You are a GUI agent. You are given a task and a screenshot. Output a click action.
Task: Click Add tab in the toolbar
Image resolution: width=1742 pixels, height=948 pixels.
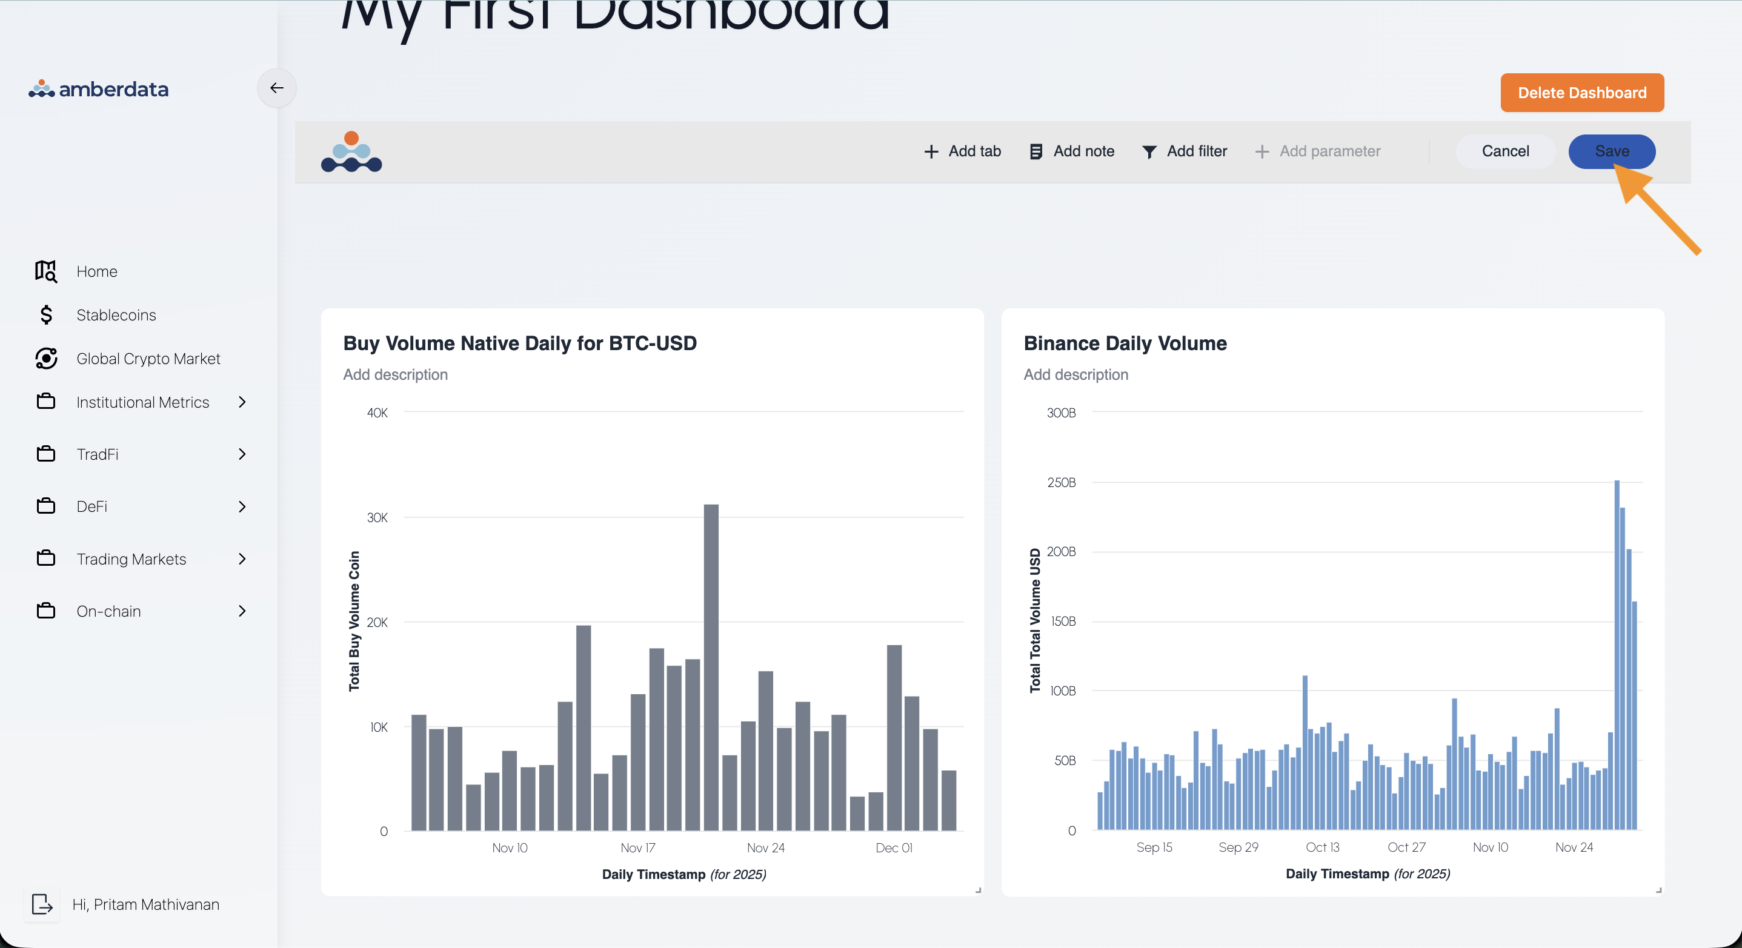tap(962, 151)
